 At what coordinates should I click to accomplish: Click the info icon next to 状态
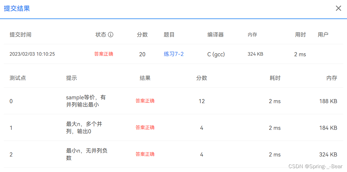(111, 35)
